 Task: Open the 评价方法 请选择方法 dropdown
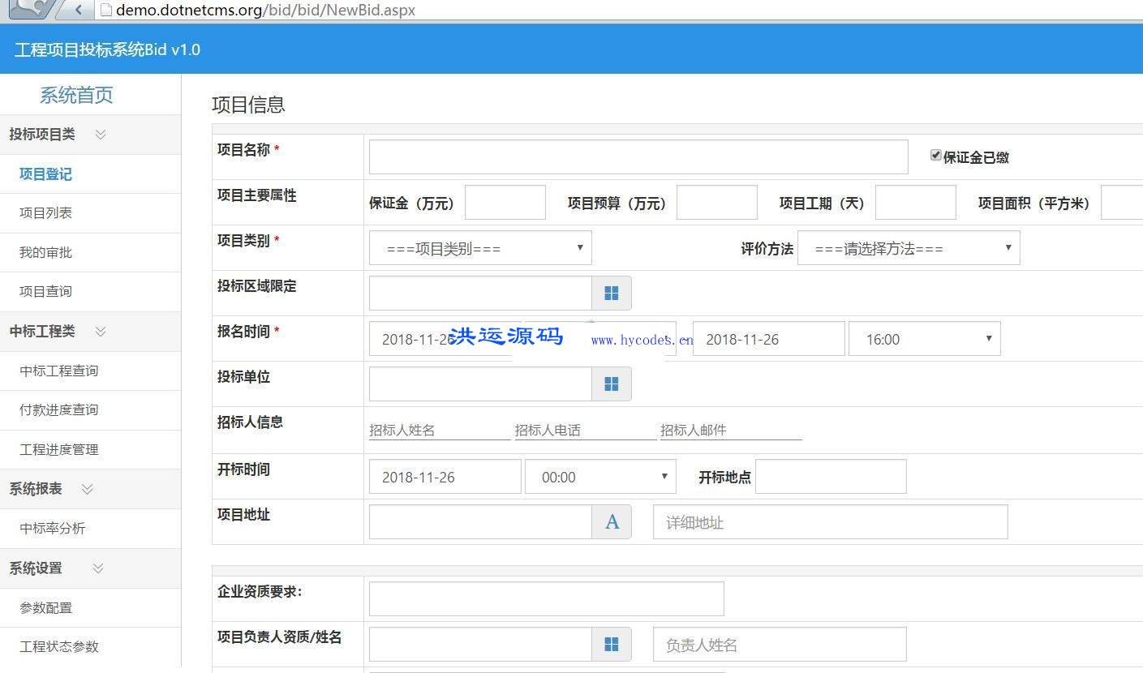coord(909,248)
